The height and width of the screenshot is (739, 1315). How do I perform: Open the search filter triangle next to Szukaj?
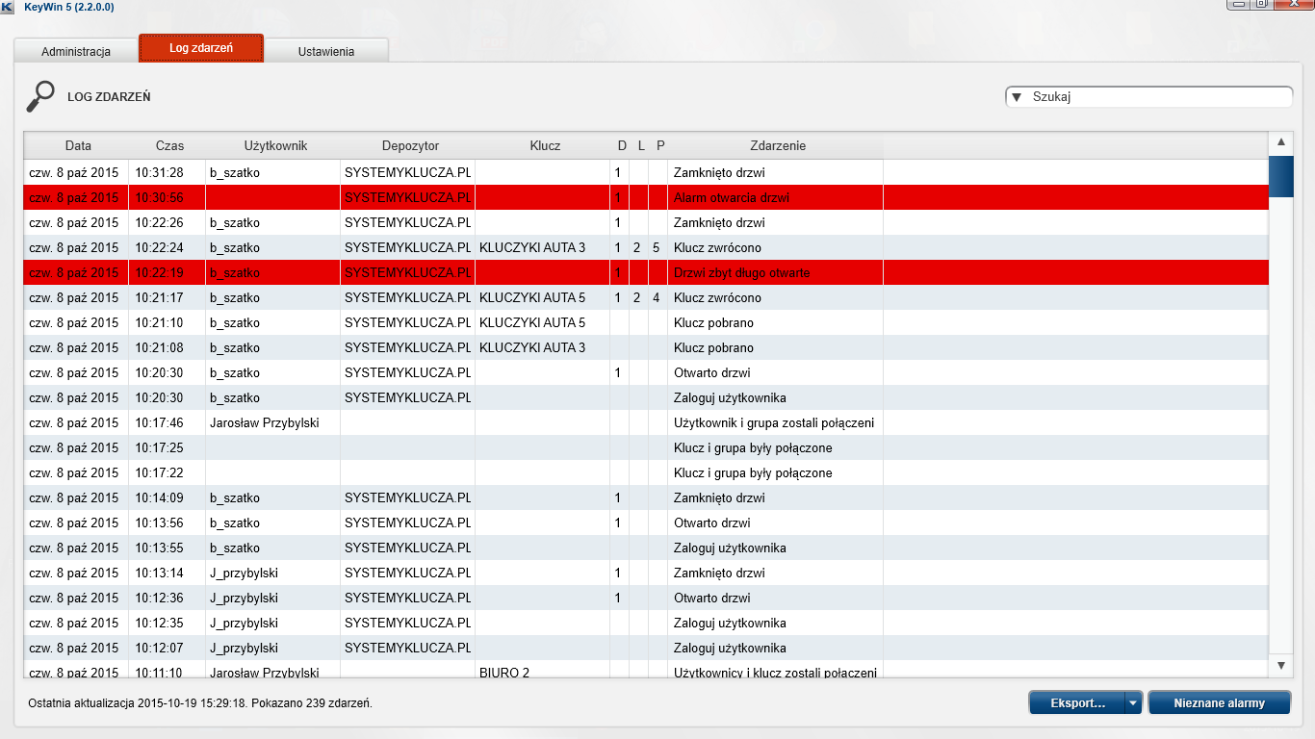tap(1017, 97)
